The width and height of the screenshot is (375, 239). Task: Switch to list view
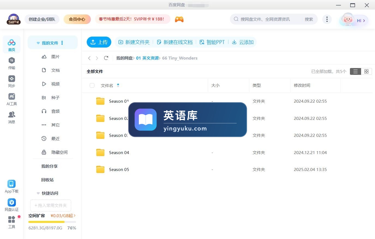pos(355,71)
